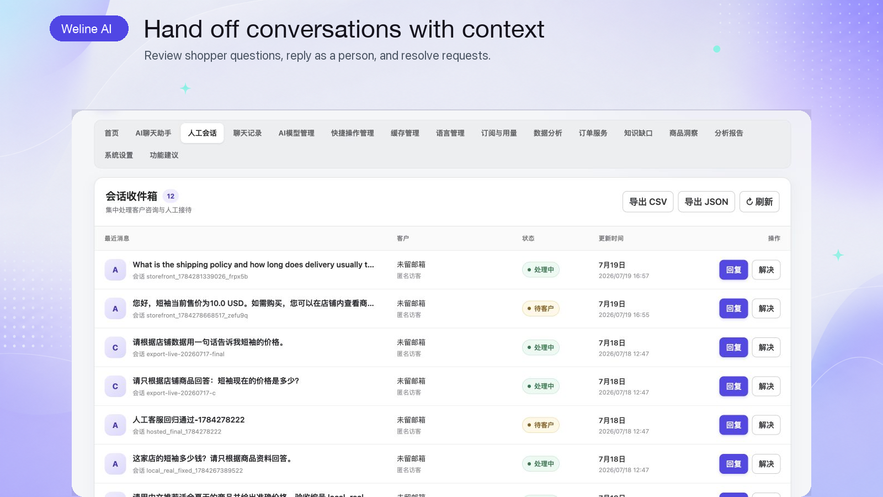
Task: Select the 人工会话 tab
Action: tap(202, 133)
